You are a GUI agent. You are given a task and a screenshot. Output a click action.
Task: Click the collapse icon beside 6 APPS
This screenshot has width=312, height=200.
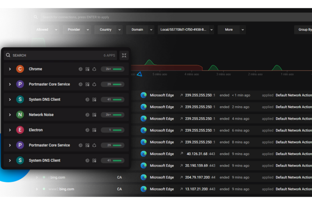click(x=124, y=55)
